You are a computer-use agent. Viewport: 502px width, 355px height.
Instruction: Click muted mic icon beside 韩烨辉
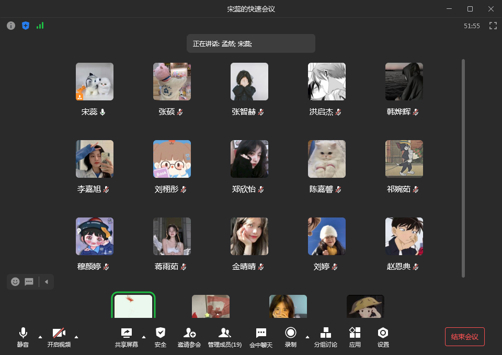click(x=416, y=112)
